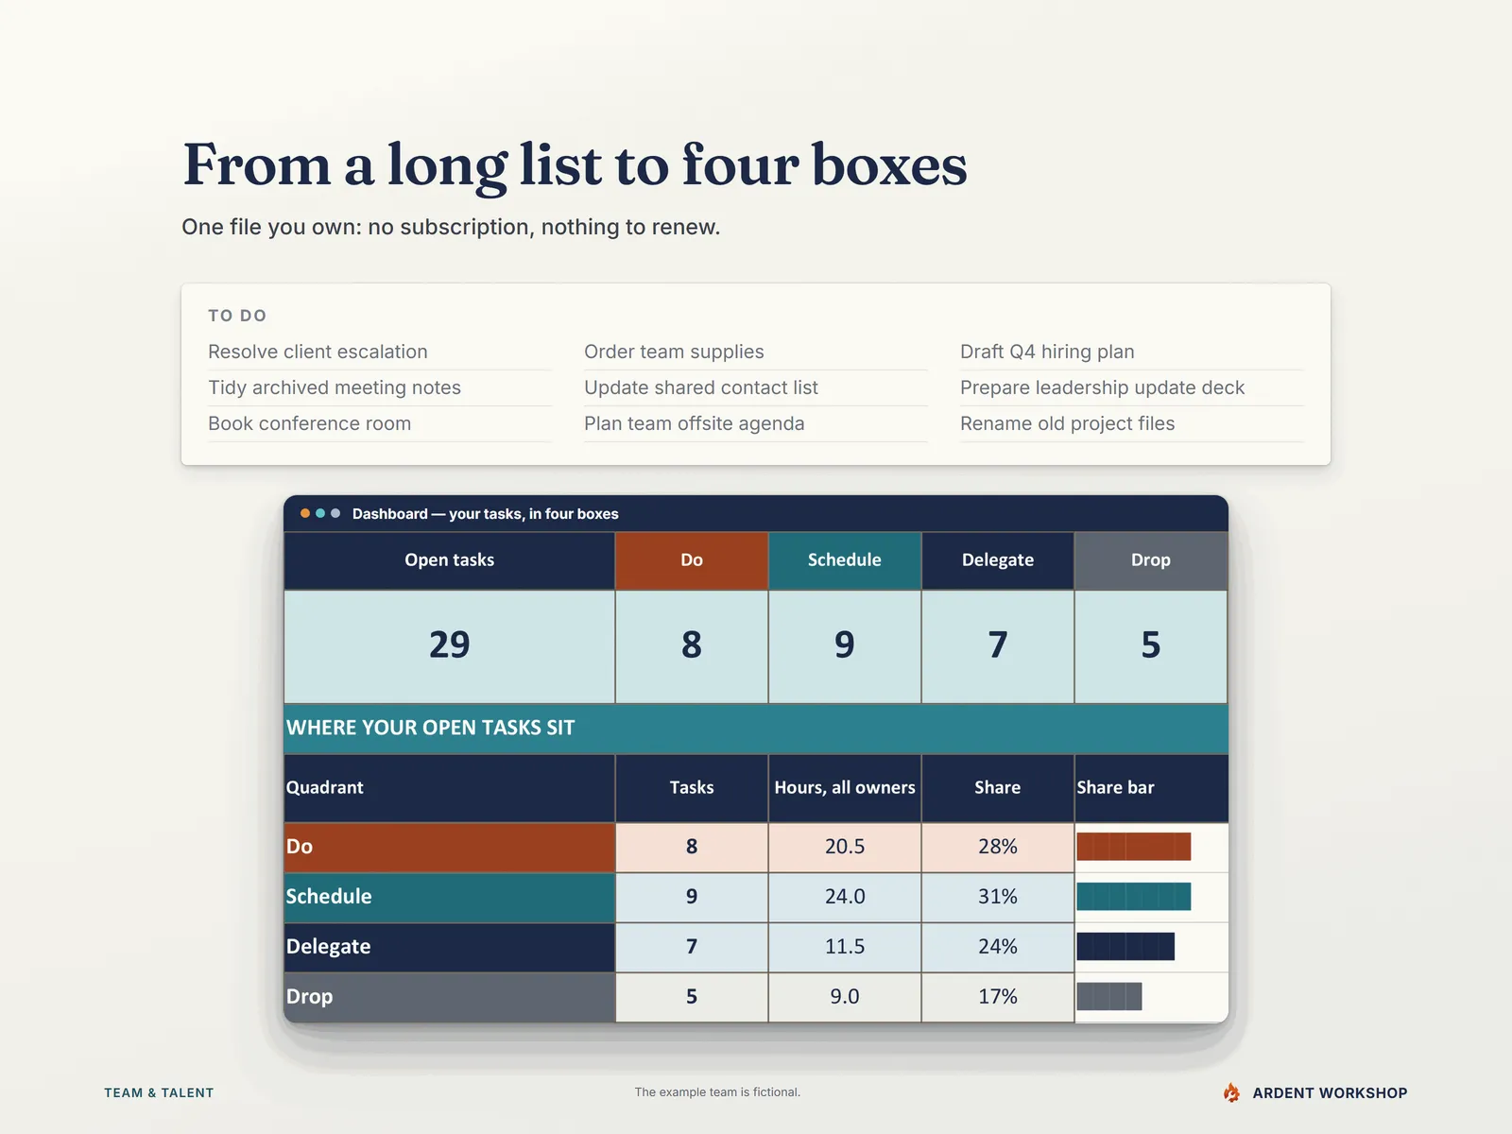The image size is (1512, 1134).
Task: Click the 'Tasks' column header
Action: coord(692,788)
